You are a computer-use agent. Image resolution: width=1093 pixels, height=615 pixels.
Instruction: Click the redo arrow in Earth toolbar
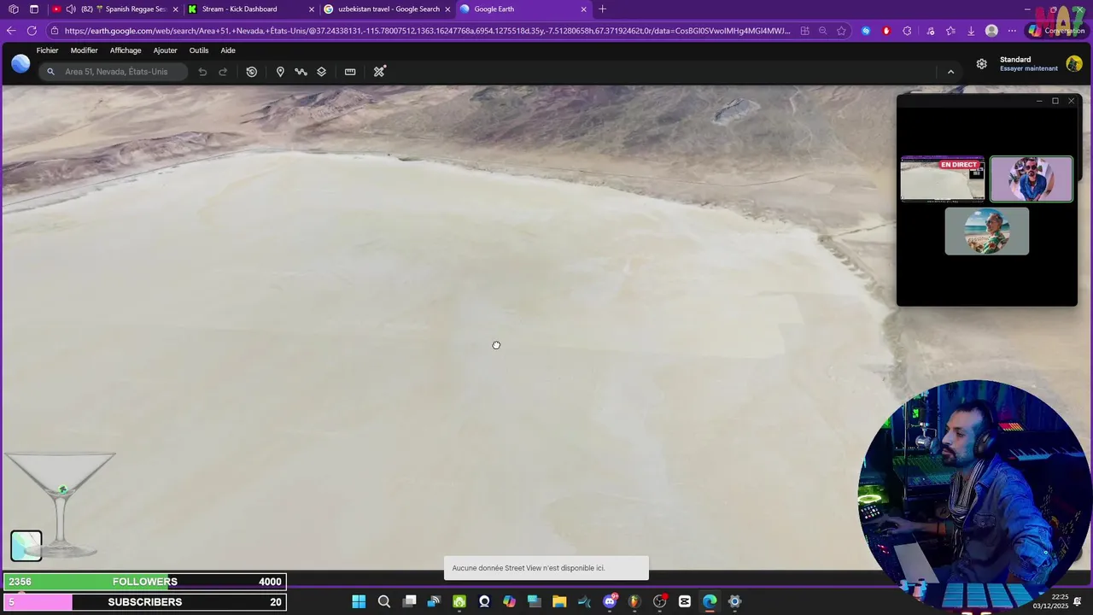223,72
